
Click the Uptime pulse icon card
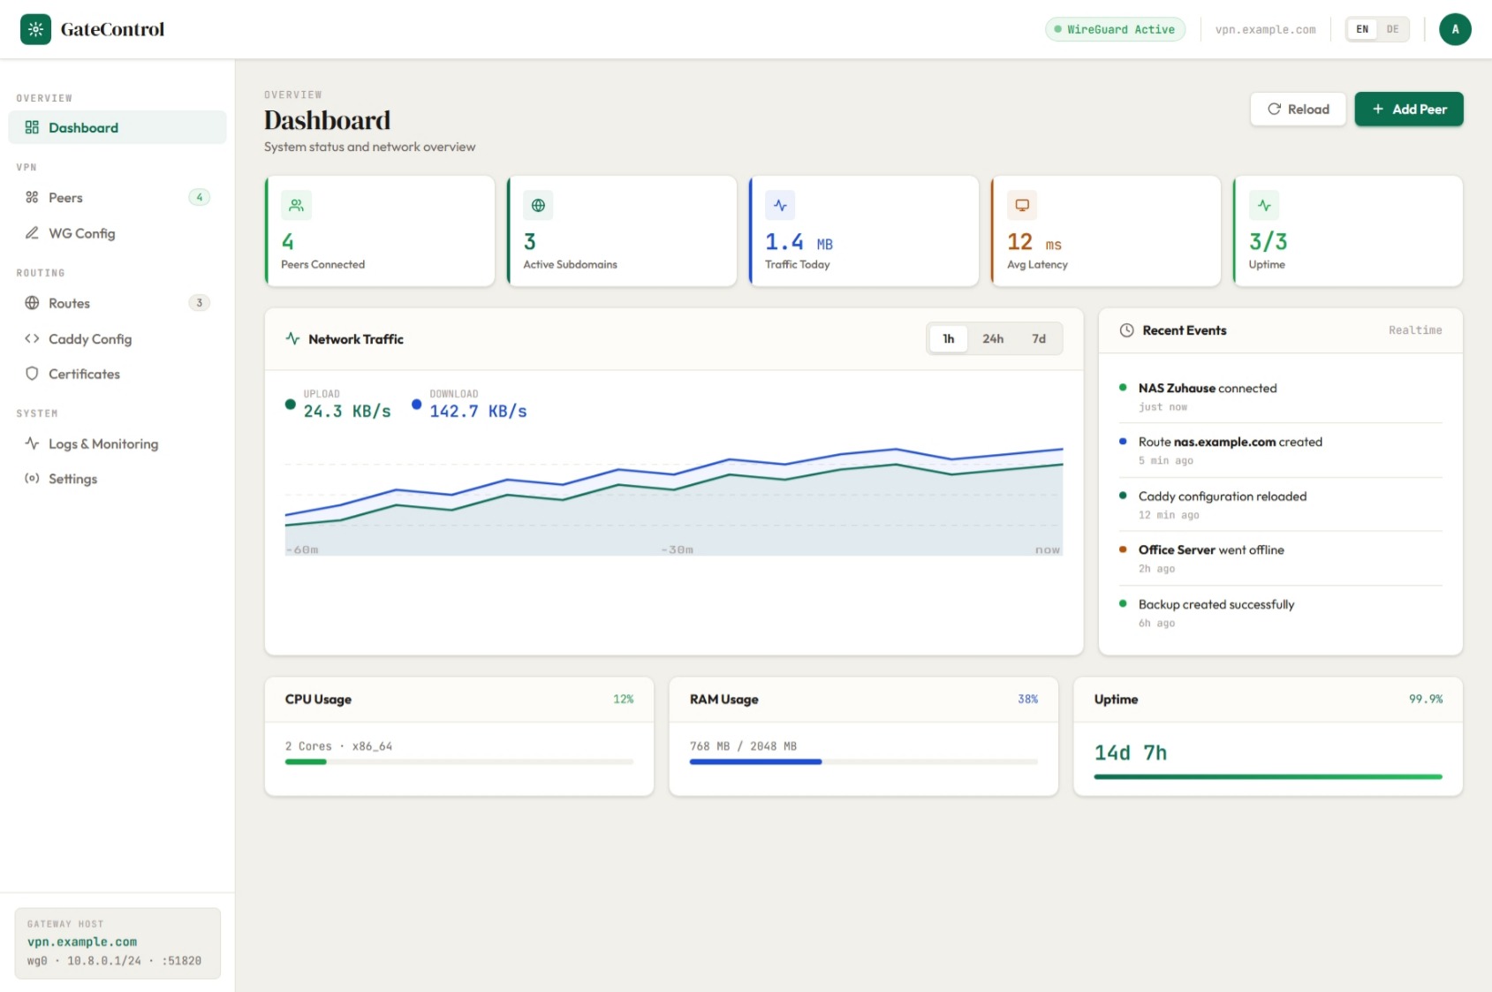click(1264, 206)
